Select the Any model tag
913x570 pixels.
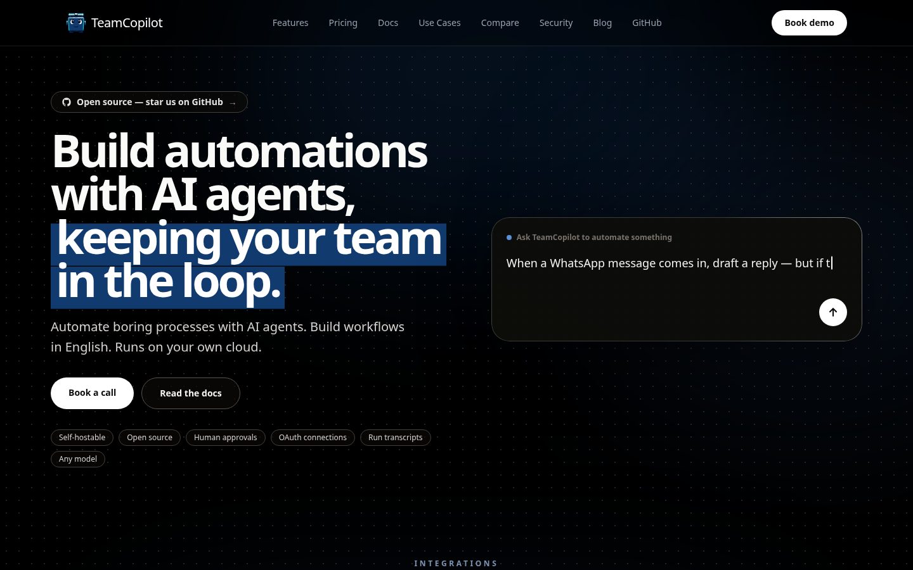click(78, 459)
